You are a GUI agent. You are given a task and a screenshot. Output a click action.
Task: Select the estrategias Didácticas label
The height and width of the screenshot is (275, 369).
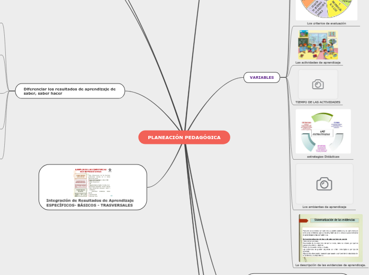tap(323, 157)
